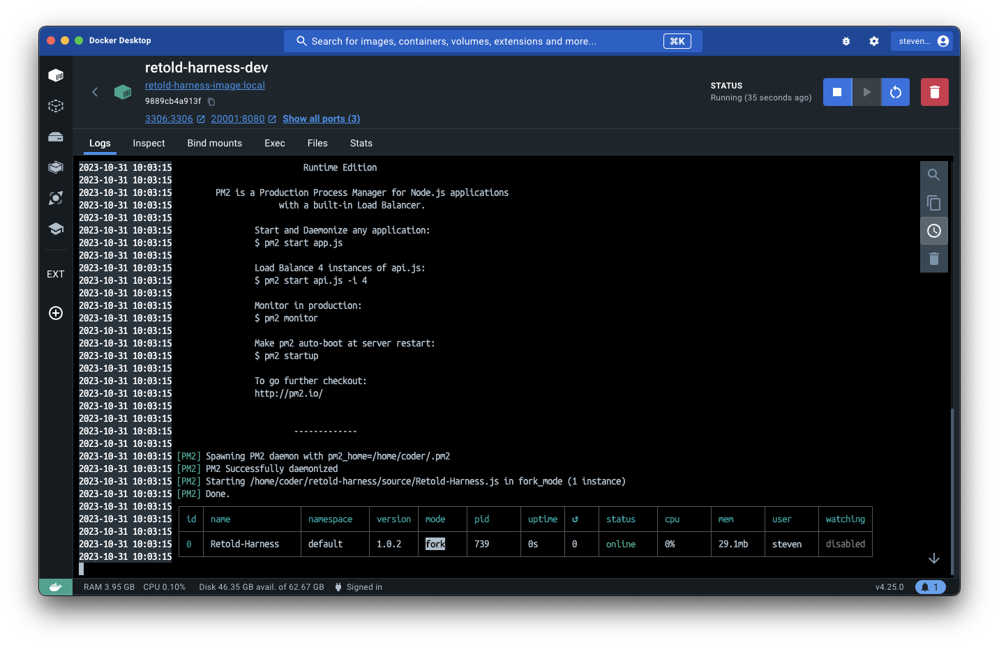The image size is (999, 647).
Task: Click the disabled start play button
Action: tap(866, 92)
